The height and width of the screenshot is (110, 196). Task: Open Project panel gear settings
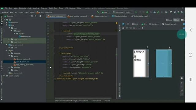[40, 16]
